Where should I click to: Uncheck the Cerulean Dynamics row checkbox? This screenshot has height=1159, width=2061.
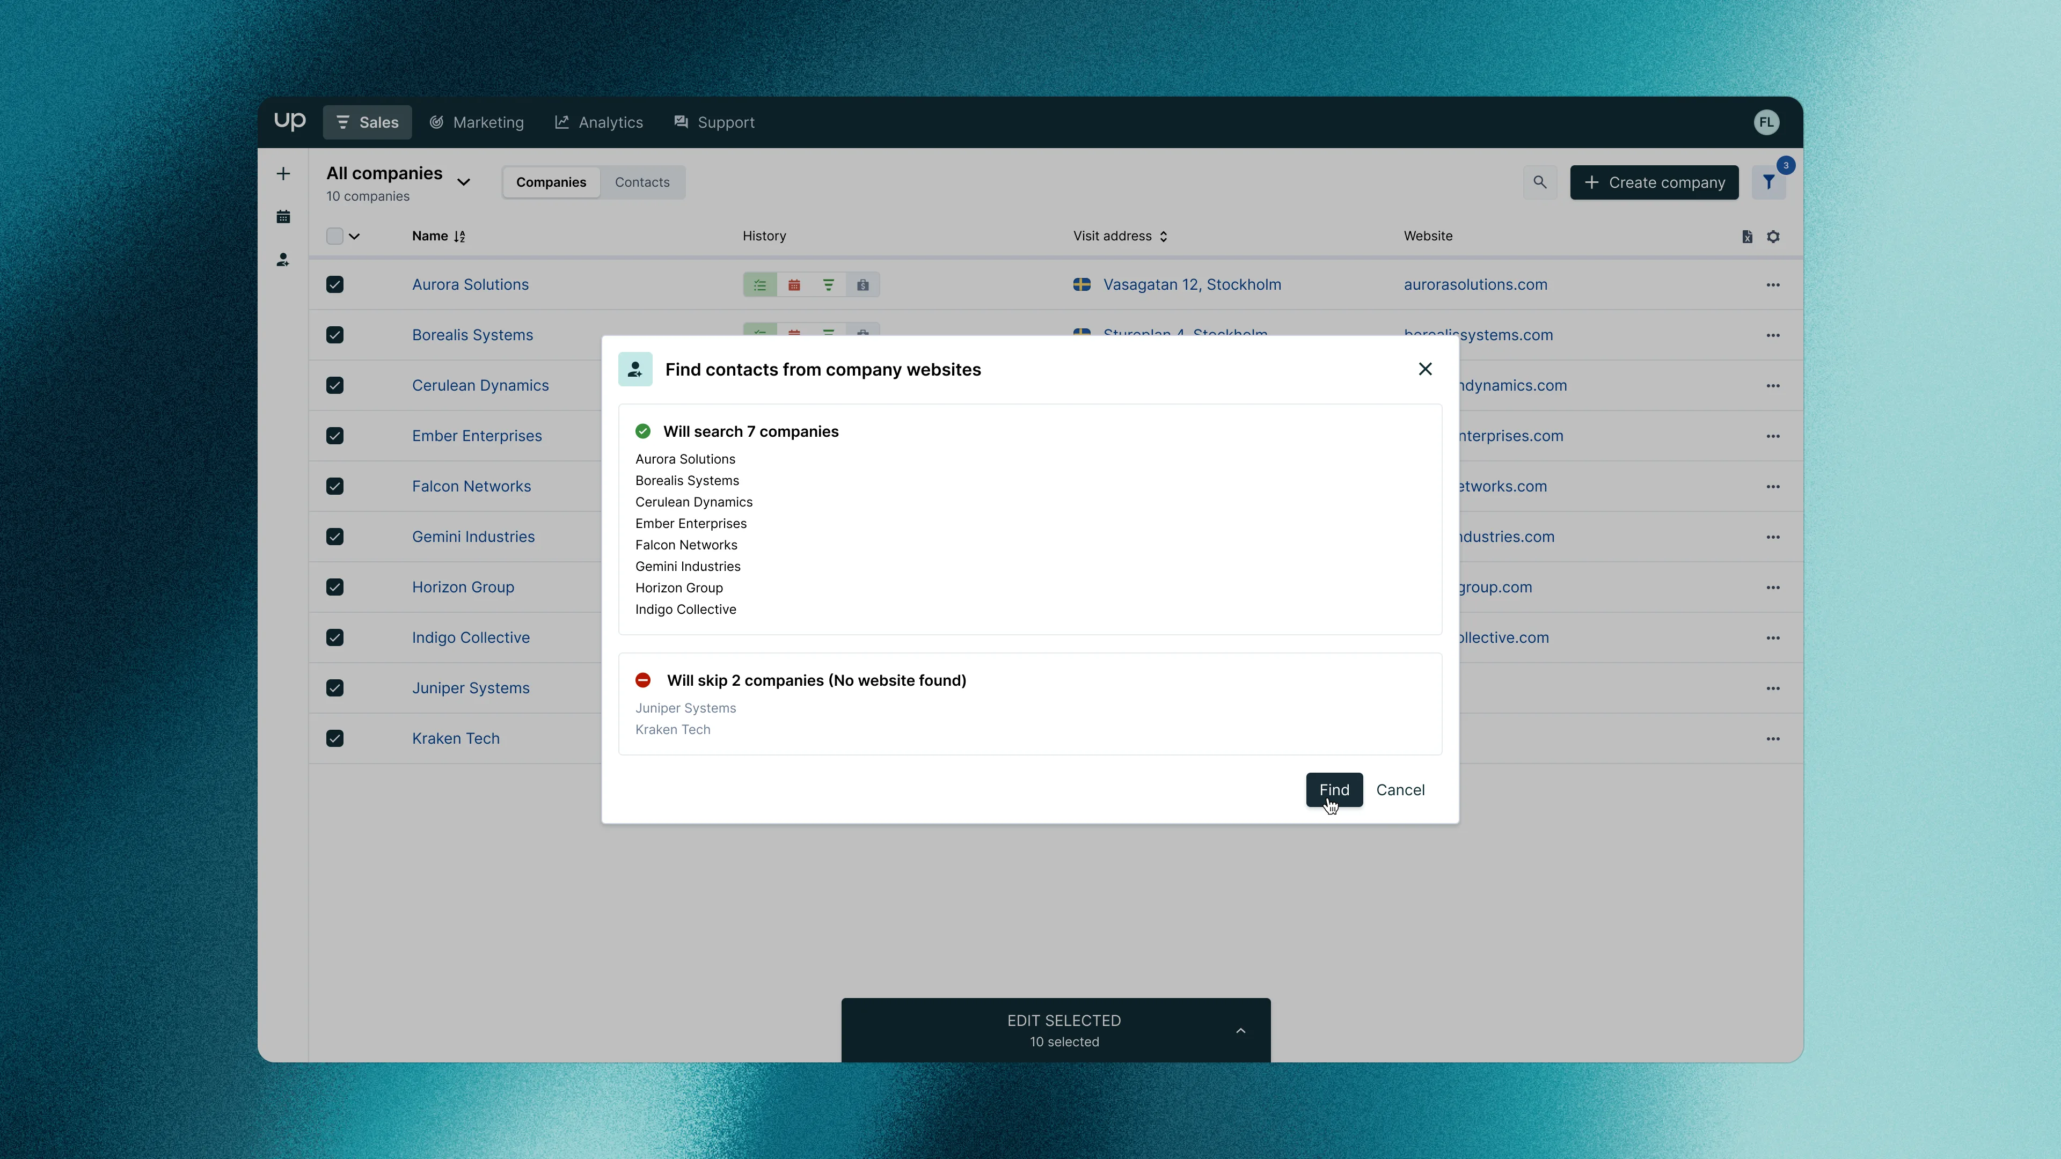(x=334, y=386)
